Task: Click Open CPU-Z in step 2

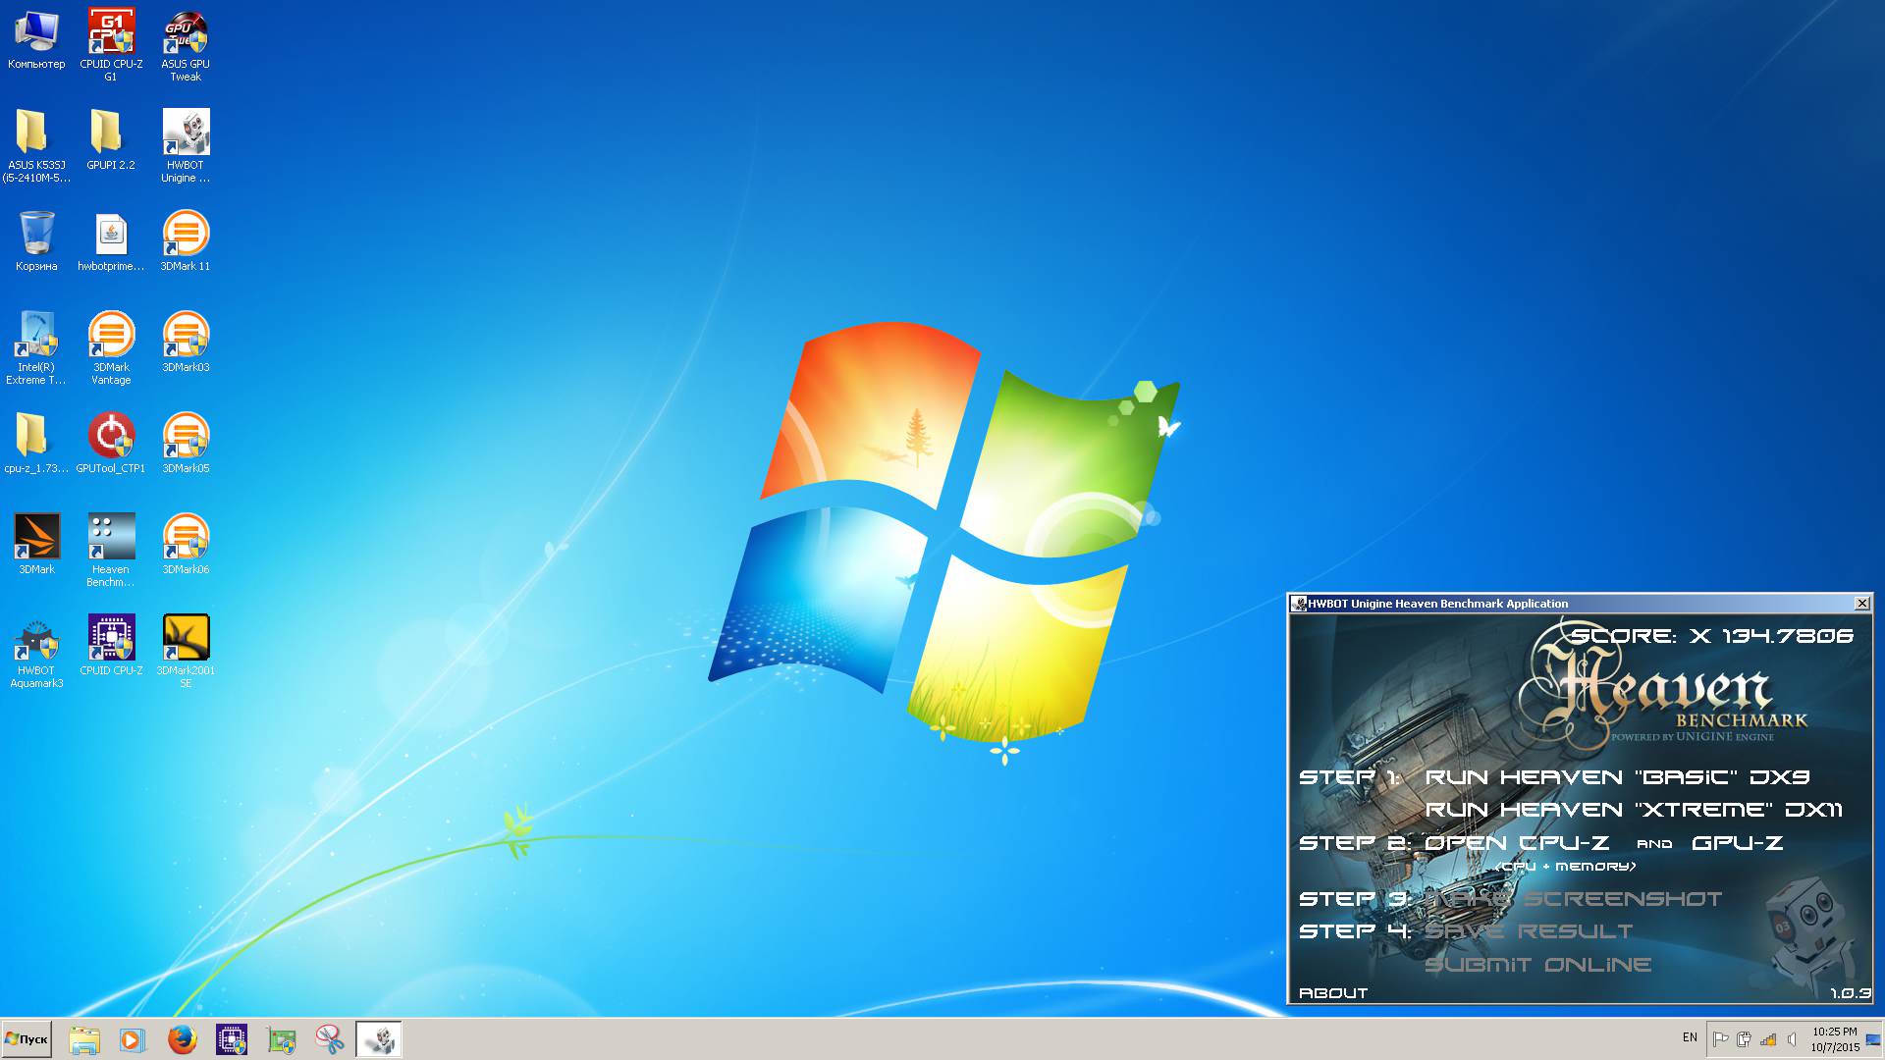Action: pyautogui.click(x=1517, y=843)
